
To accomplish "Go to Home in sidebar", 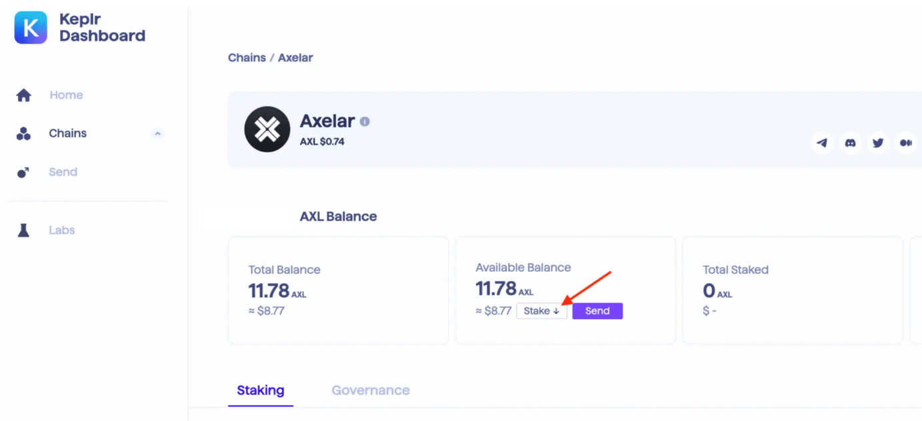I will (x=66, y=95).
